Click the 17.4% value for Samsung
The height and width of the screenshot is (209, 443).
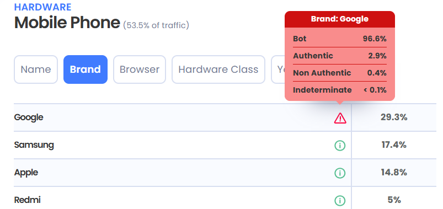(x=394, y=145)
